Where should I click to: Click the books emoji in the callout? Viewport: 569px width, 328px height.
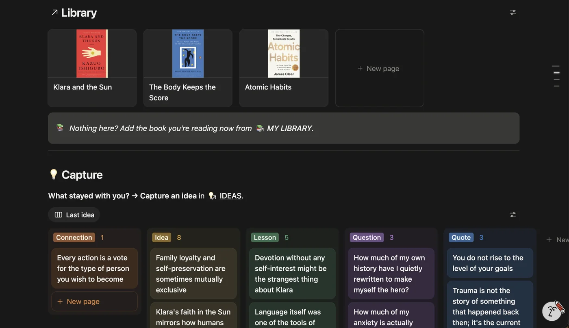60,128
